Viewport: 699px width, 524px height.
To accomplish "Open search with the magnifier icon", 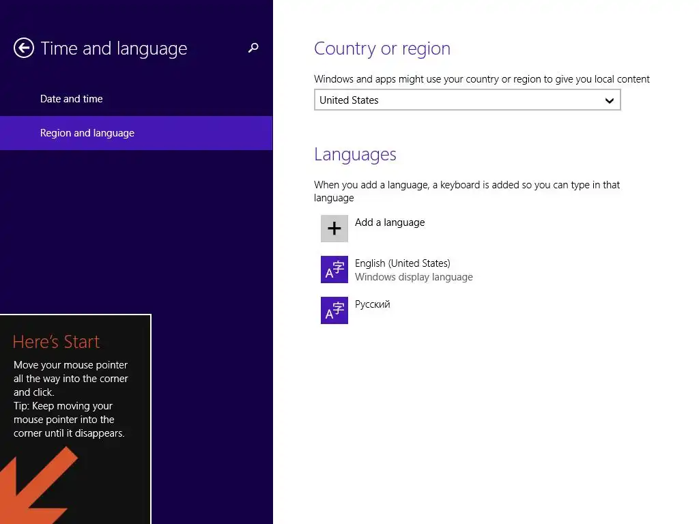I will pos(253,48).
